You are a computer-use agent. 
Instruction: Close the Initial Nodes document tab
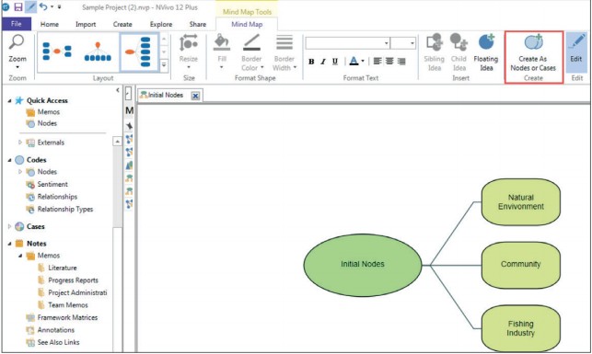[x=195, y=96]
